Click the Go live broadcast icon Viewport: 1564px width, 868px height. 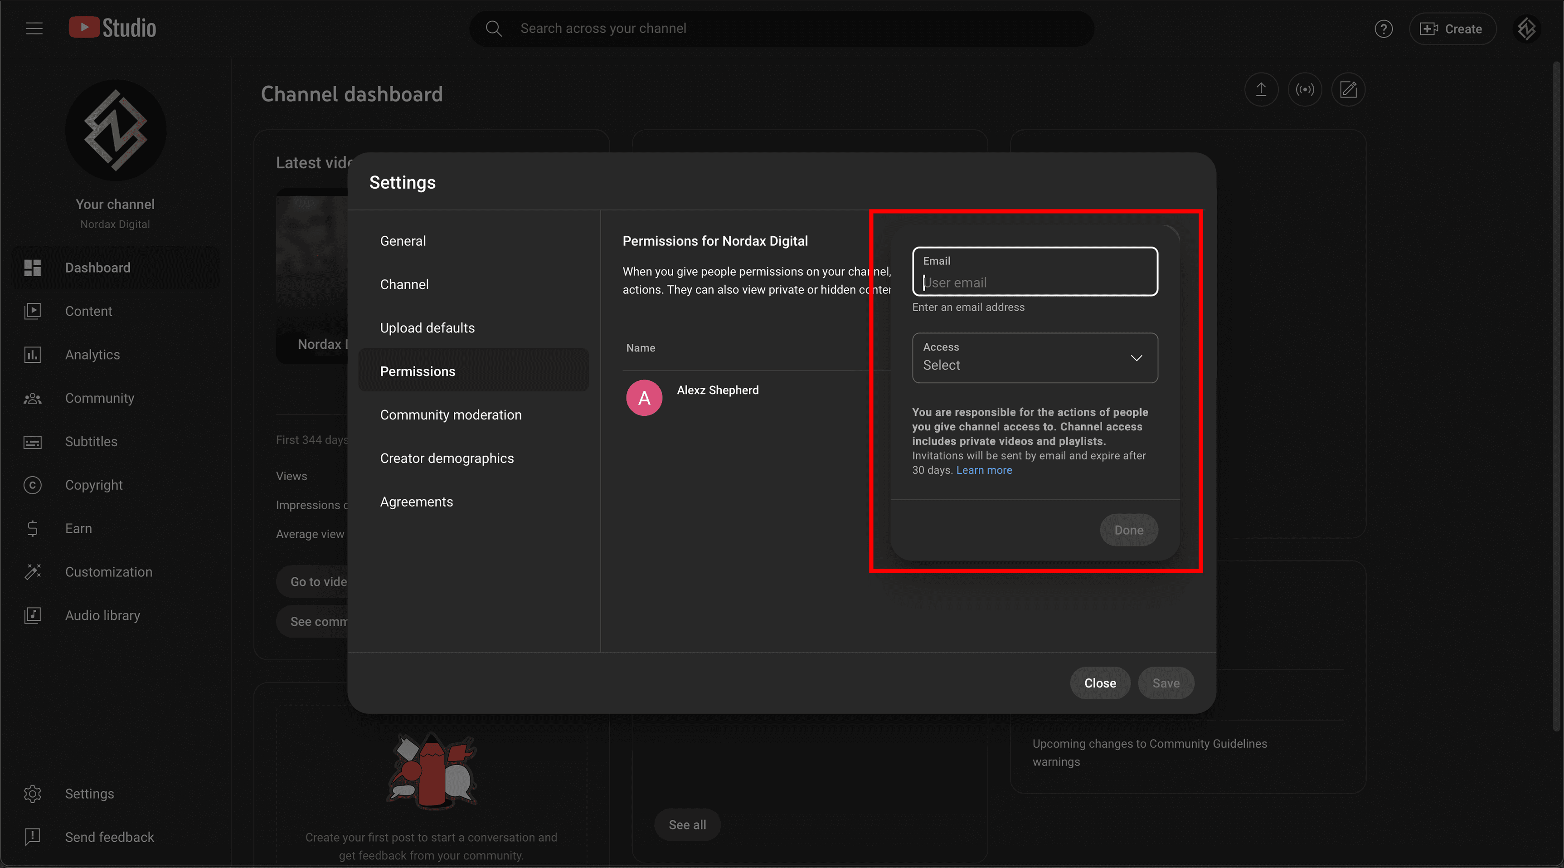[1304, 90]
